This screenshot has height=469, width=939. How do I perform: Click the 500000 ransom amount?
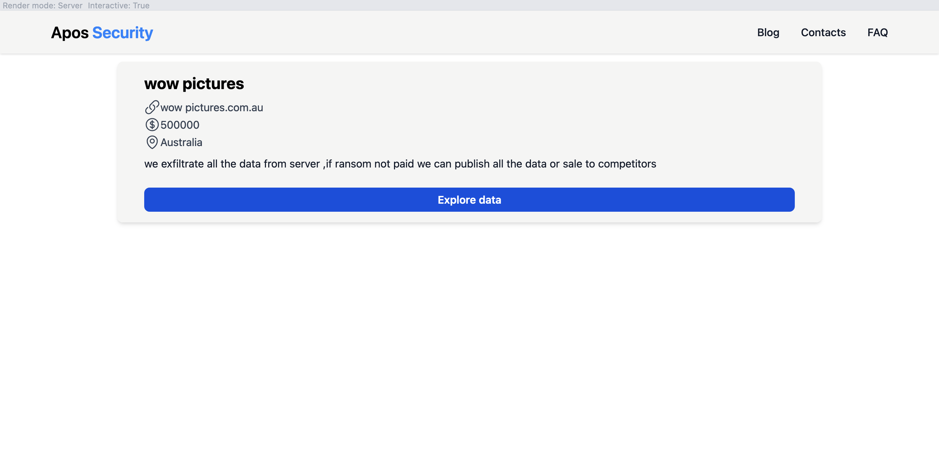coord(180,125)
